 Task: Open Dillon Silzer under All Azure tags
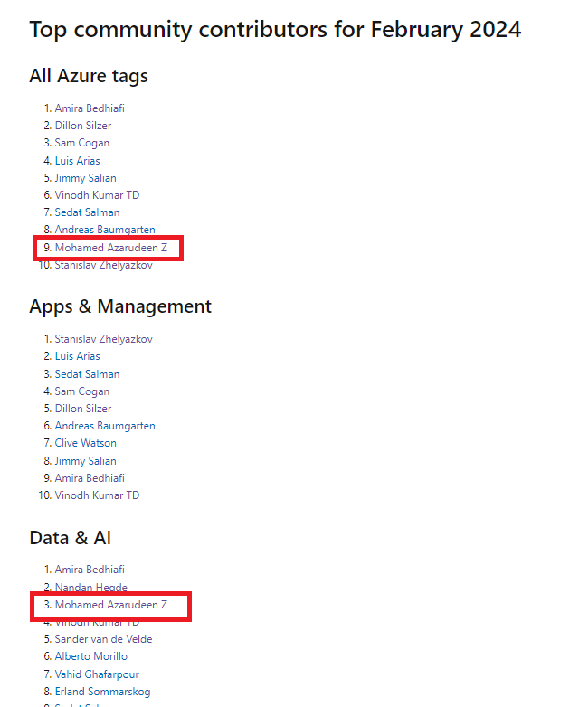click(x=83, y=126)
